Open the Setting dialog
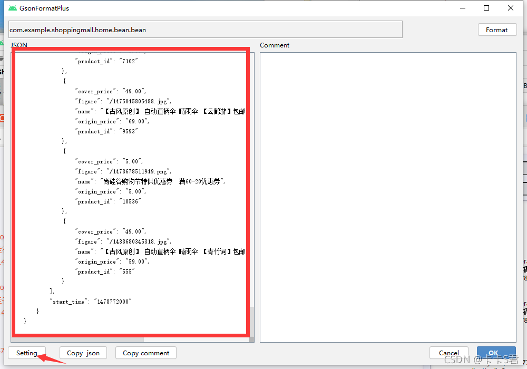 pos(26,353)
